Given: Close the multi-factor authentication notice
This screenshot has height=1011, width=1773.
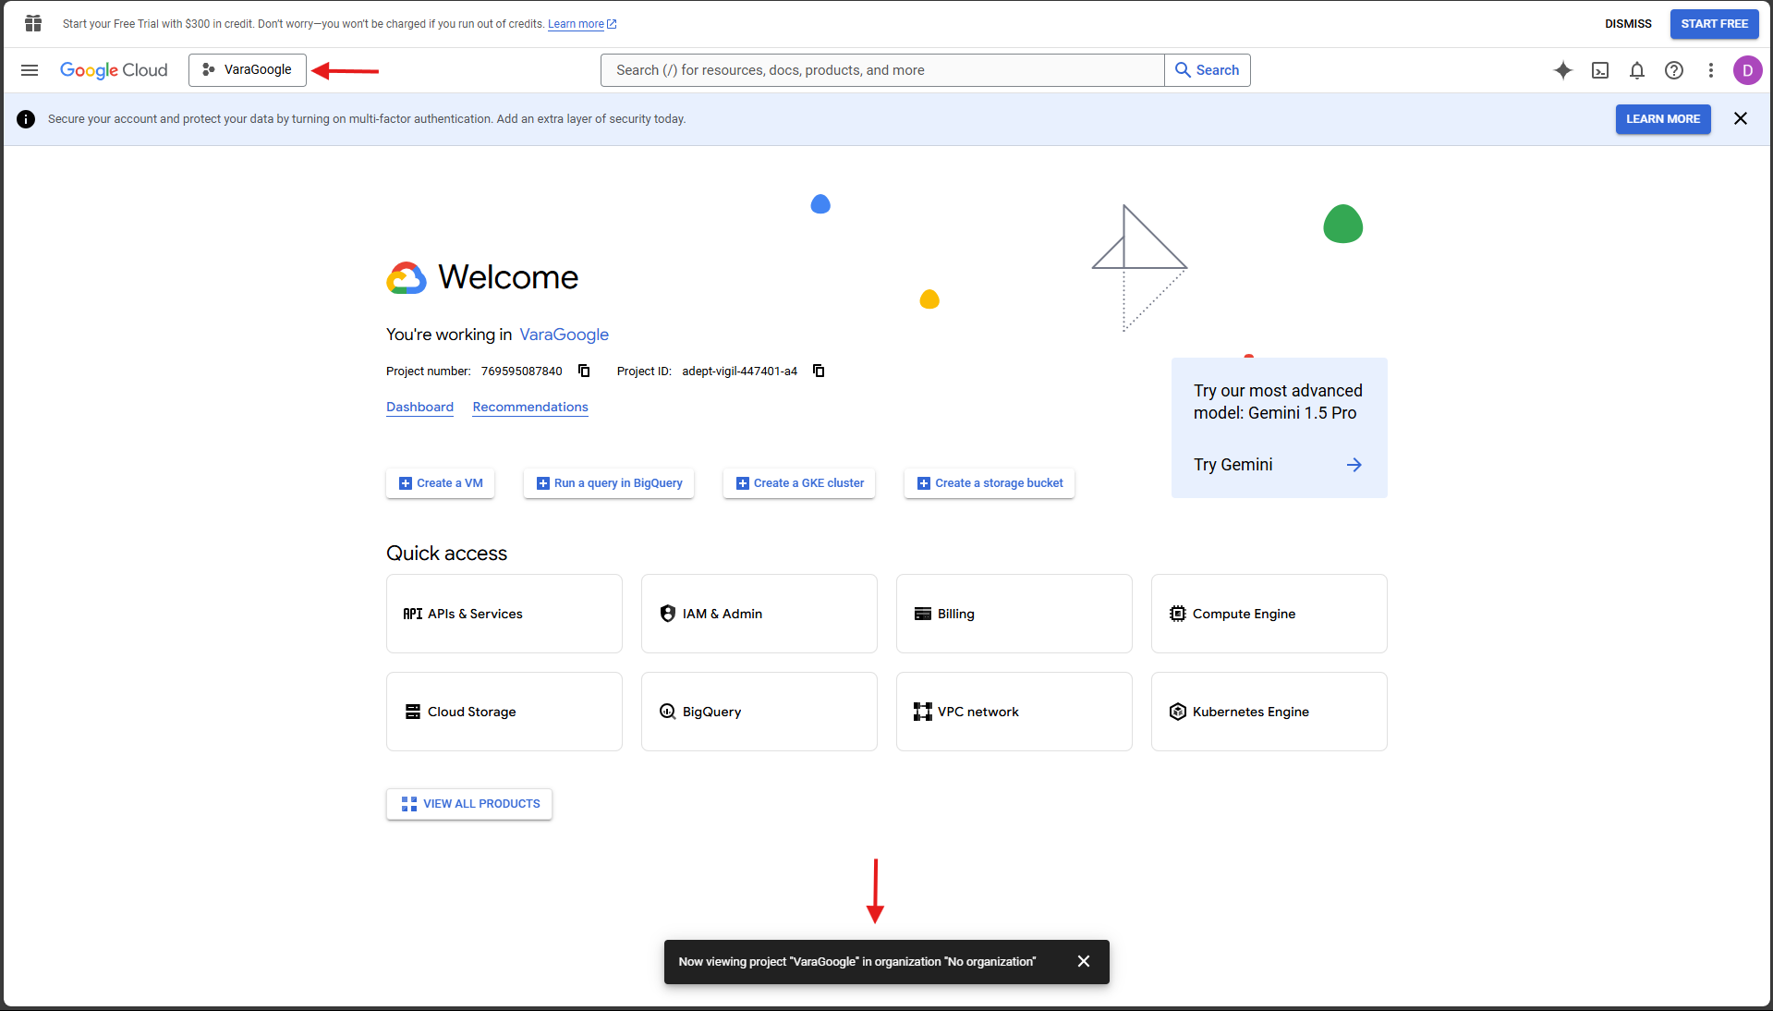Looking at the screenshot, I should tap(1741, 118).
